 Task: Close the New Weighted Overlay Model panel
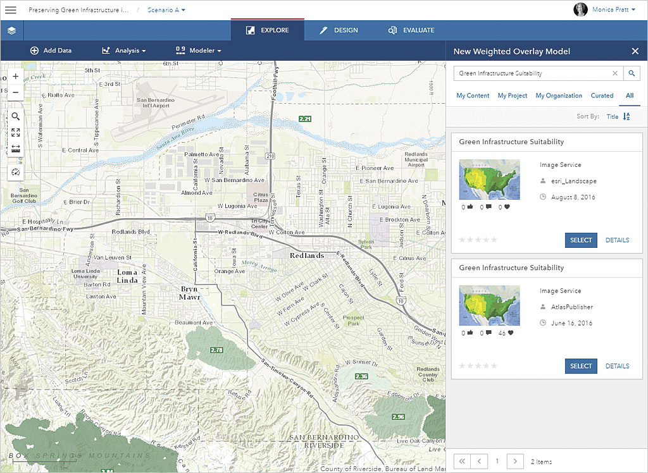coord(635,51)
